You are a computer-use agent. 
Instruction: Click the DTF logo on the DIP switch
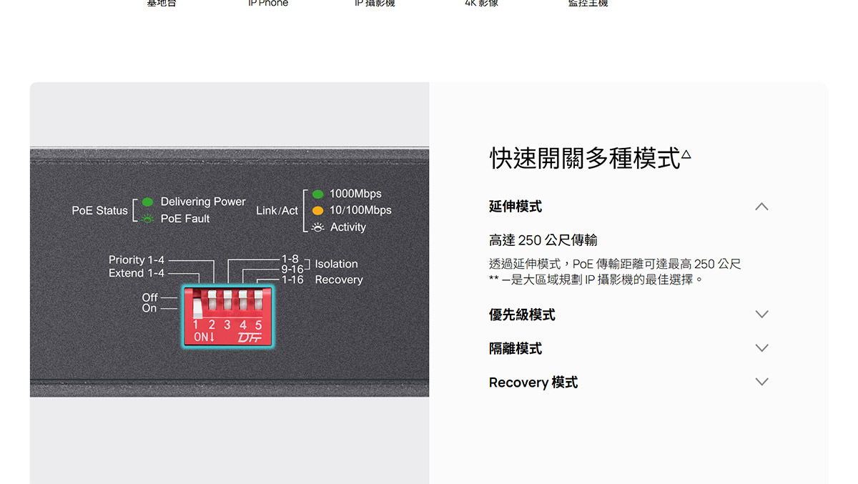point(250,337)
